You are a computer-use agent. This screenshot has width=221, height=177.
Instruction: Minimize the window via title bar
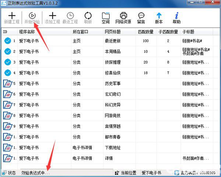pyautogui.click(x=192, y=2)
